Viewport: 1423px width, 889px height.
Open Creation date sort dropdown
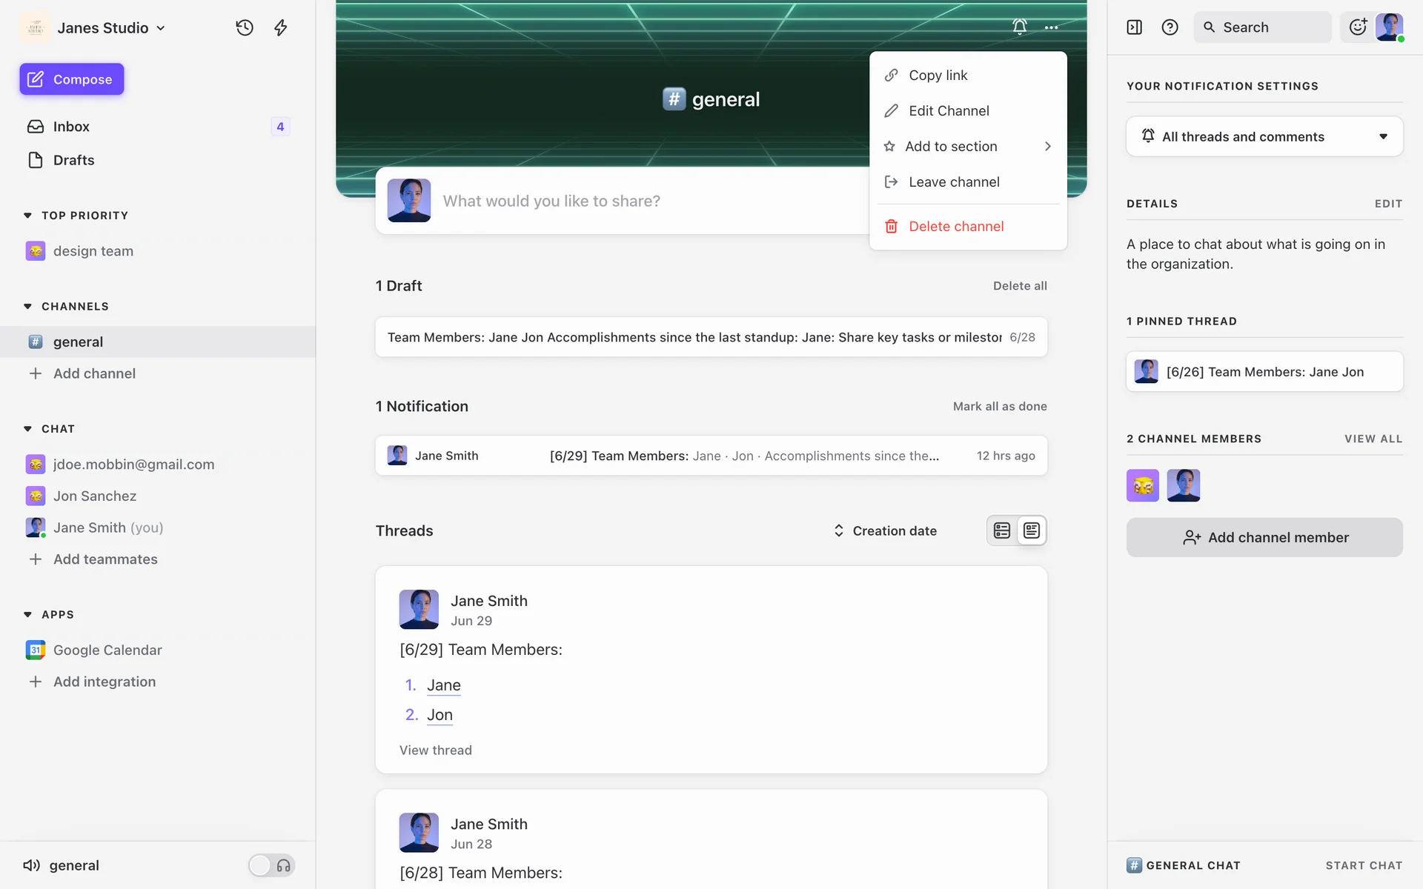pyautogui.click(x=885, y=530)
